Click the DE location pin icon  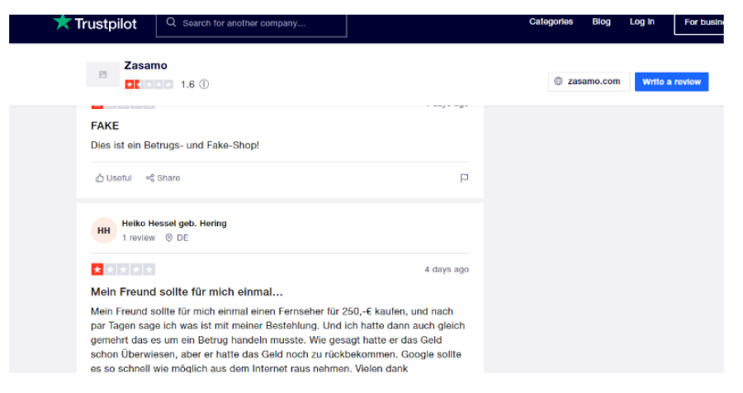click(168, 238)
